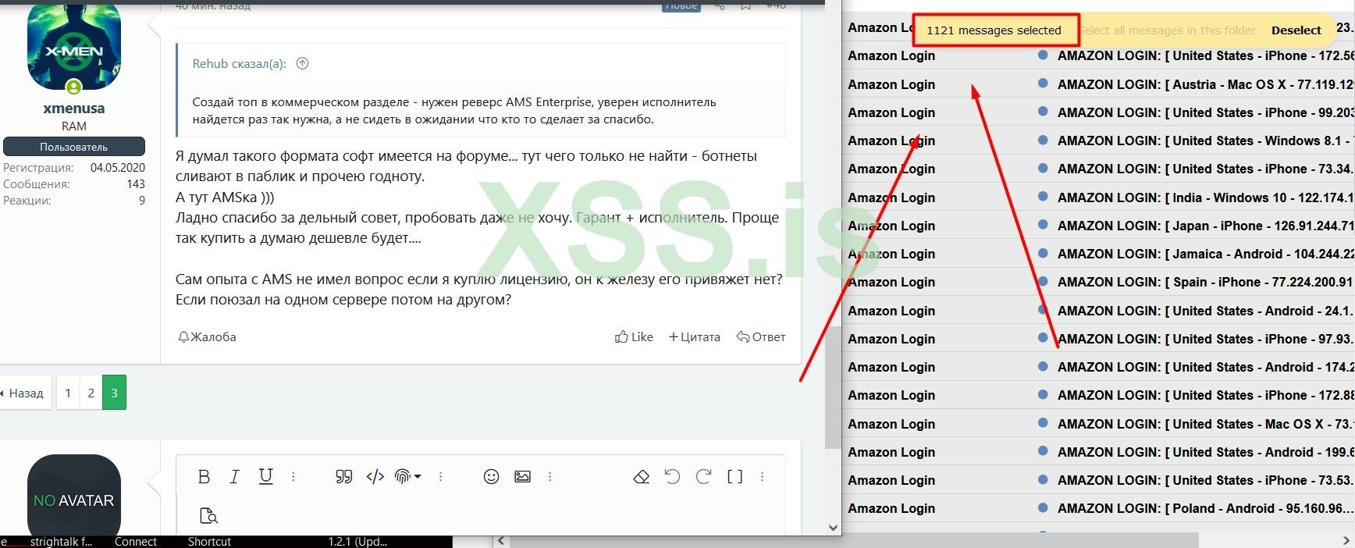Like the xmenusa post
1355x548 pixels.
coord(634,337)
